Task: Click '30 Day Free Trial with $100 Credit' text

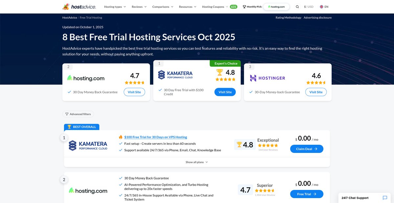Action: (x=184, y=92)
